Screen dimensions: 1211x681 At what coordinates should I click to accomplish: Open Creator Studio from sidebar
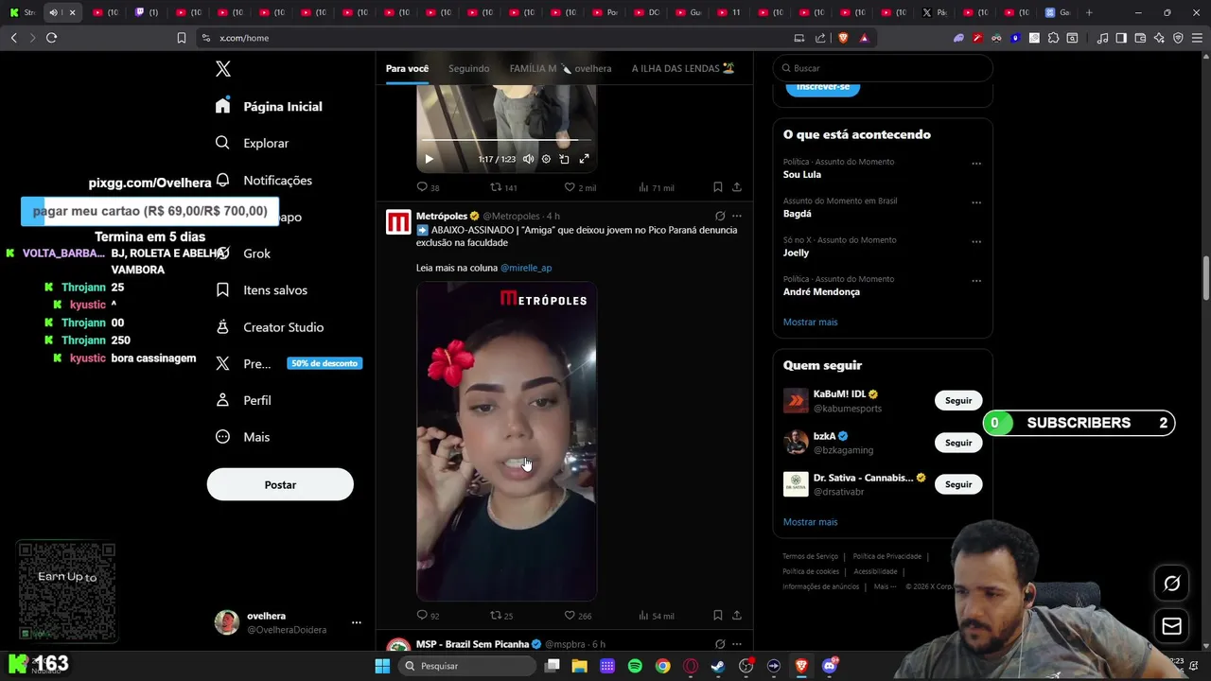coord(269,327)
